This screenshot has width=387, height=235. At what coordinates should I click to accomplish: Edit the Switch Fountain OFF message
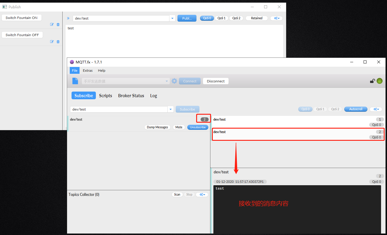tap(52, 41)
